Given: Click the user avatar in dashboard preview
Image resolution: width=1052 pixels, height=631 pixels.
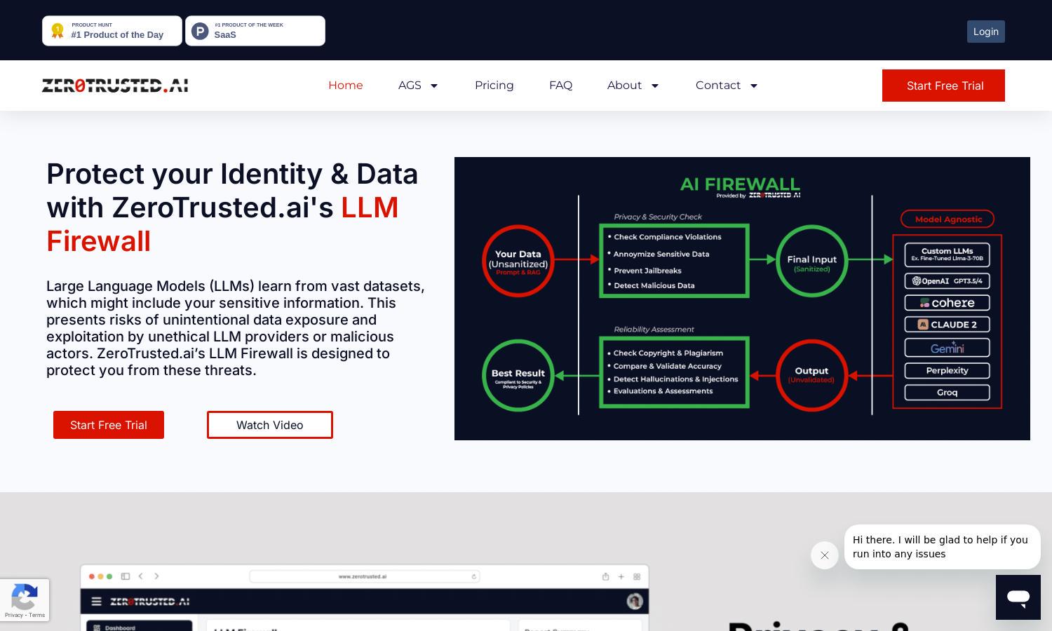Looking at the screenshot, I should [x=635, y=602].
